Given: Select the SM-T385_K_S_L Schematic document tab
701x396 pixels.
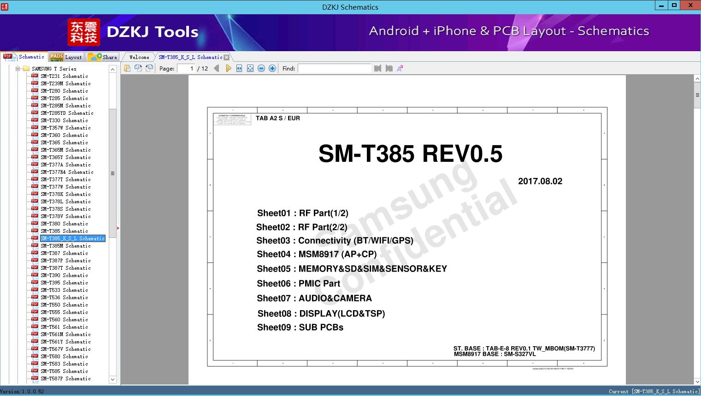Looking at the screenshot, I should point(190,57).
